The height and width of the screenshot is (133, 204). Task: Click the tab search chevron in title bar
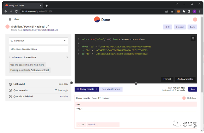pos(177,4)
